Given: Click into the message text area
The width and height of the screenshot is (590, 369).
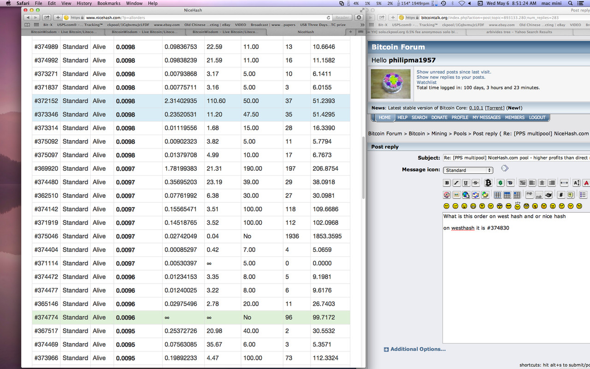Looking at the screenshot, I should pos(516,277).
